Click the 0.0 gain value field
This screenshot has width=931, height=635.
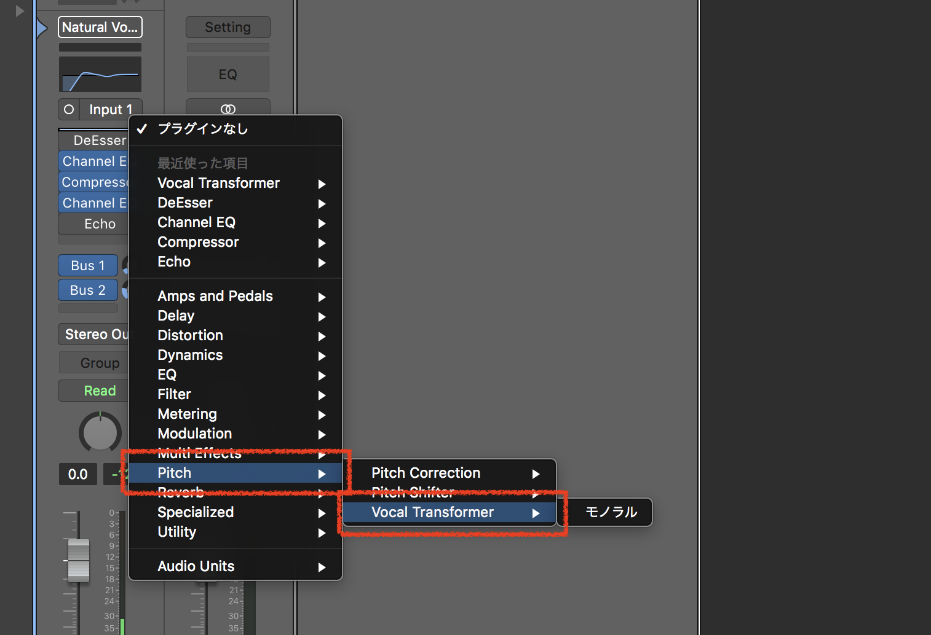coord(78,474)
